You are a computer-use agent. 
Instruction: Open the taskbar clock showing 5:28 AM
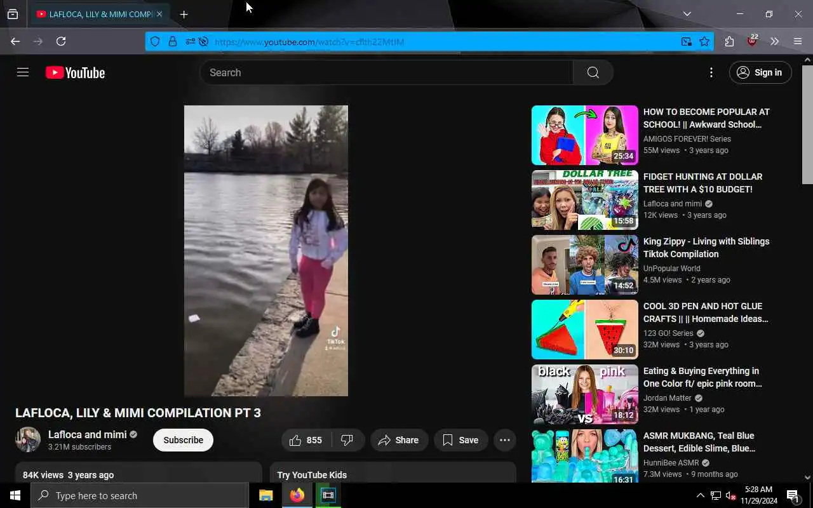(x=759, y=495)
